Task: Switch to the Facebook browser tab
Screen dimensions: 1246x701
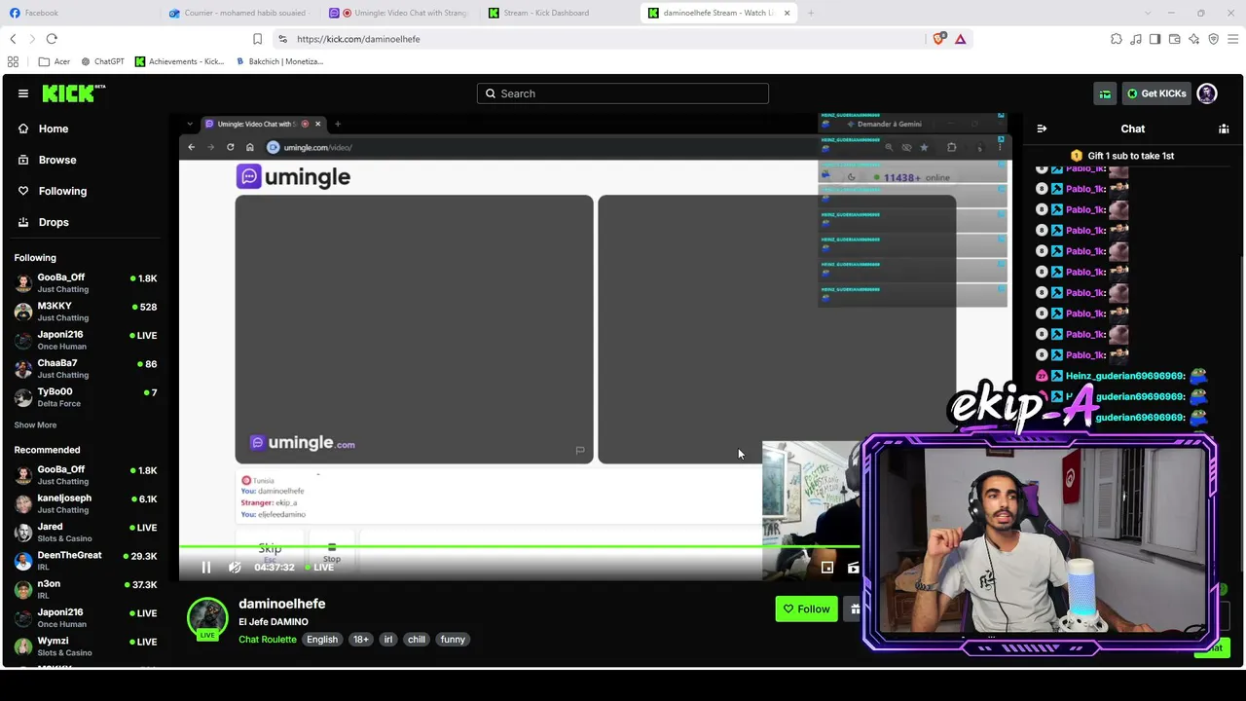Action: [x=78, y=13]
